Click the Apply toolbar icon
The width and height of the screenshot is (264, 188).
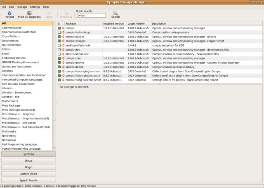click(x=49, y=13)
